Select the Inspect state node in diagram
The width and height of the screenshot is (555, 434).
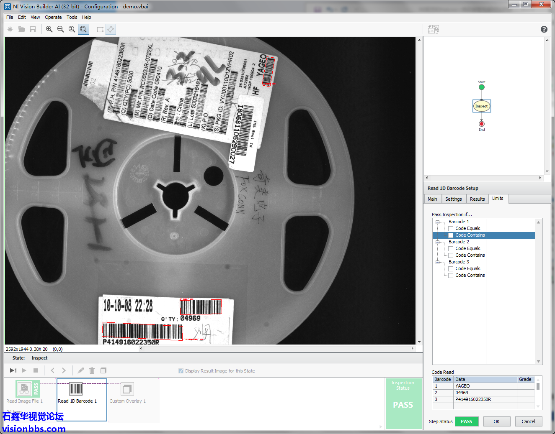[481, 106]
